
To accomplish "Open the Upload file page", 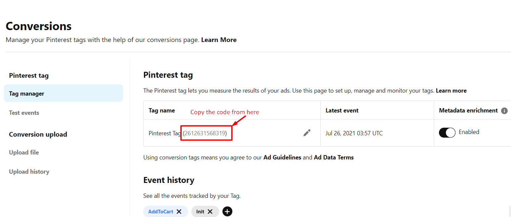I will click(x=24, y=152).
